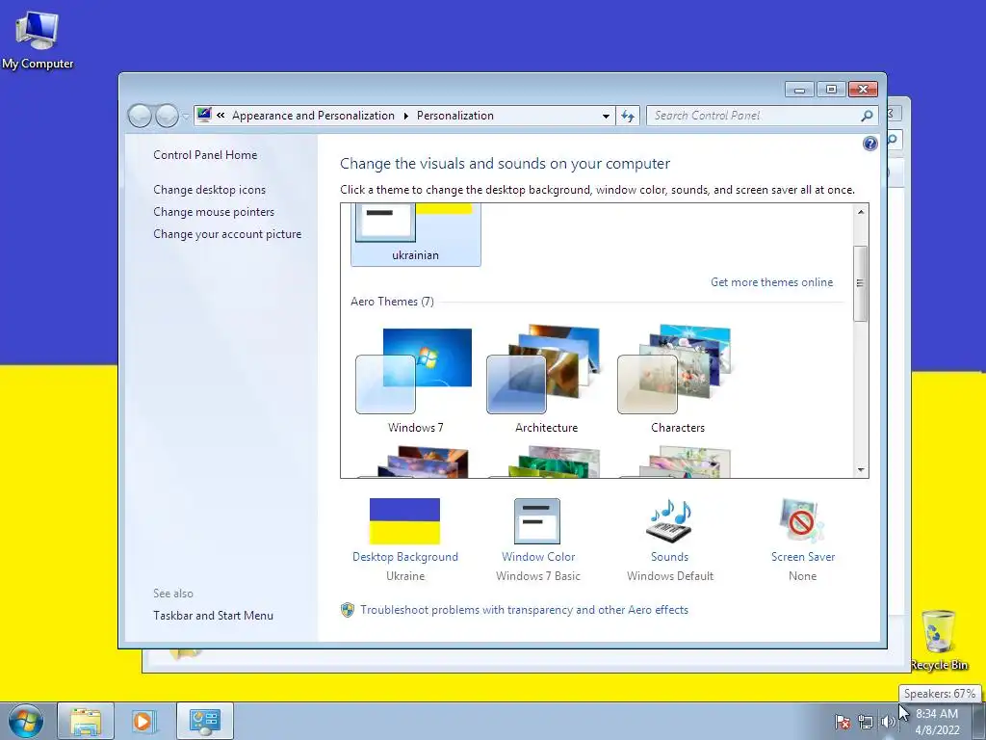This screenshot has width=986, height=740.
Task: Expand the double chevron in address bar
Action: click(x=221, y=116)
